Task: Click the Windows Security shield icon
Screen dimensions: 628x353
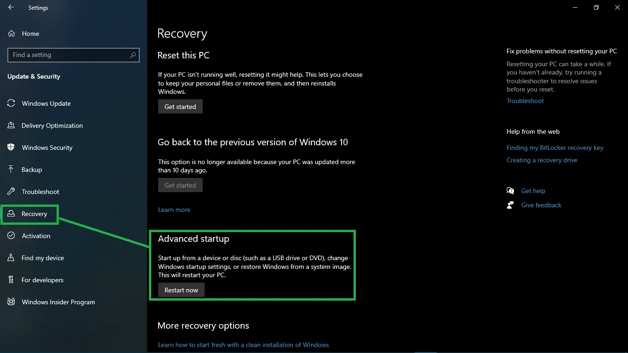Action: pyautogui.click(x=11, y=148)
